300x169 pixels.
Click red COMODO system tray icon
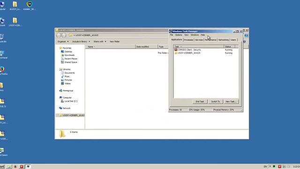pos(279,167)
